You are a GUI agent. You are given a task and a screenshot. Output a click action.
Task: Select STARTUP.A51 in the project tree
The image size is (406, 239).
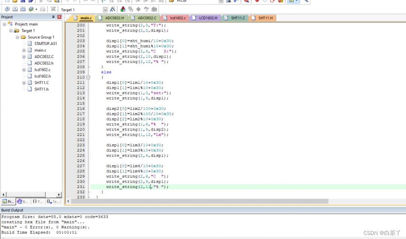click(x=45, y=44)
